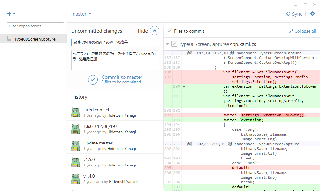320x192 pixels.
Task: Click the octocat avatar on the 1.6.0 commit
Action: click(x=75, y=129)
